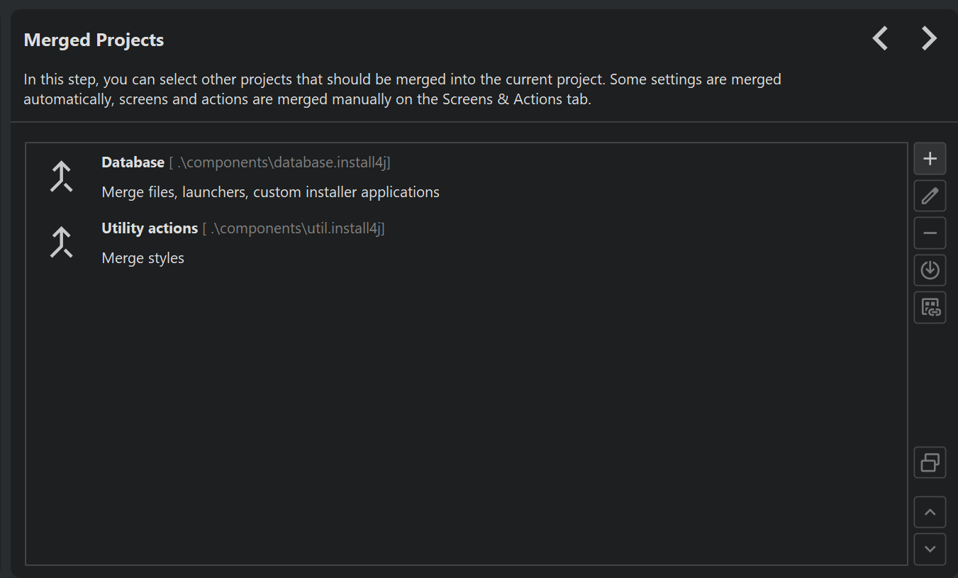Screen dimensions: 958x578
Task: Select the Database merged project entry
Action: pyautogui.click(x=133, y=162)
